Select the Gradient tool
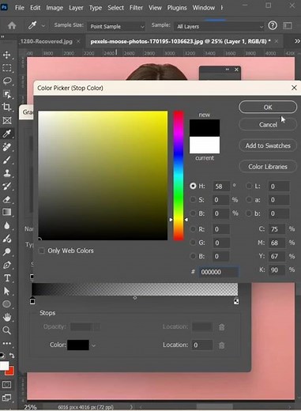 tap(7, 212)
